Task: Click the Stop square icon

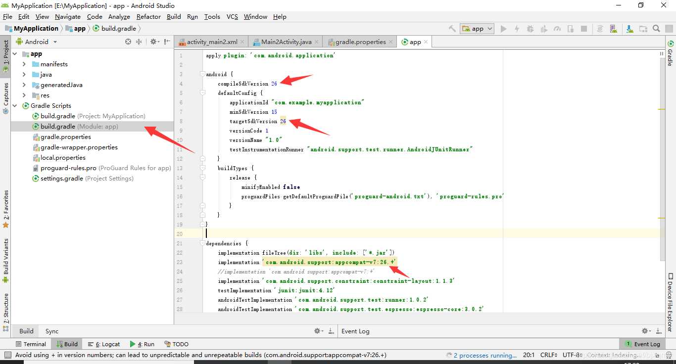Action: click(584, 29)
